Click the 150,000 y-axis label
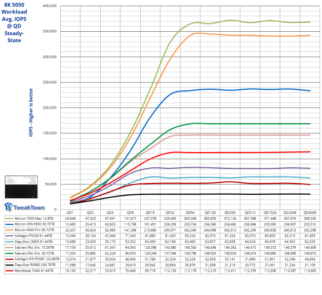Screen dimensions: 322x295 coord(49,133)
